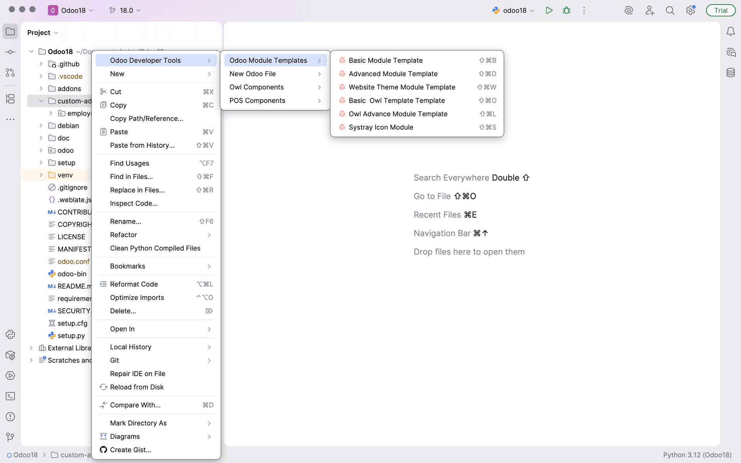The image size is (741, 463).
Task: Open the Commit tool window
Action: point(10,52)
